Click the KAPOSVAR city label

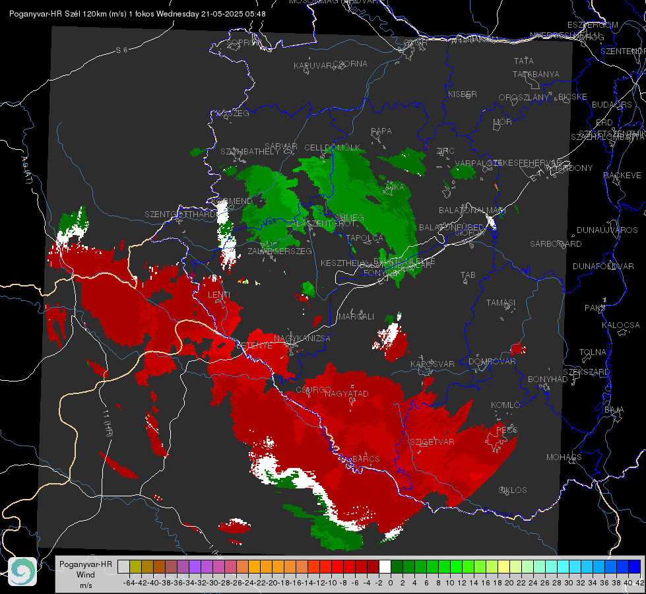(x=432, y=364)
